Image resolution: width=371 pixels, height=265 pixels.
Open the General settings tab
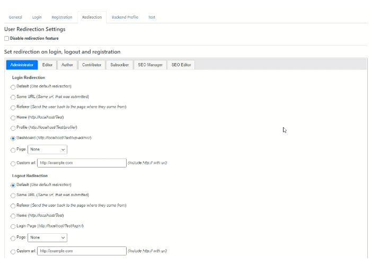[15, 17]
